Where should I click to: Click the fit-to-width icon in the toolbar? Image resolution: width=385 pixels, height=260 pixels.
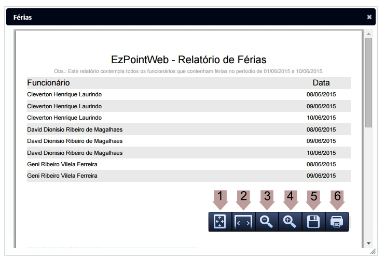coord(243,222)
